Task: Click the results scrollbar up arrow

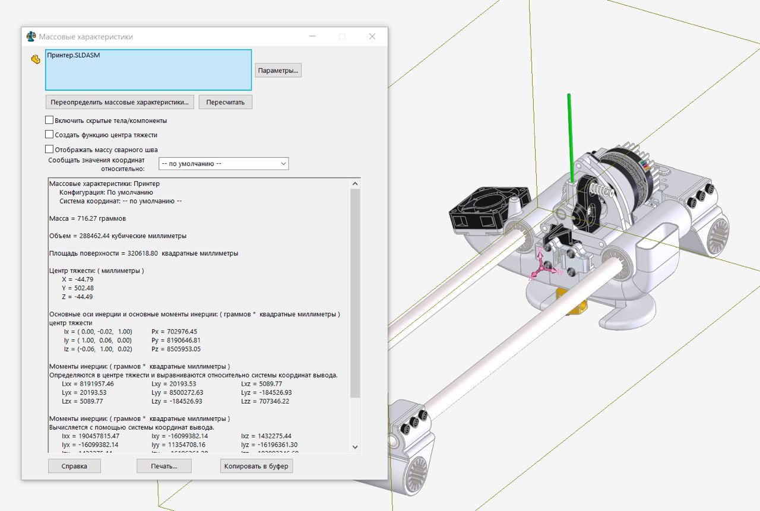Action: point(356,183)
